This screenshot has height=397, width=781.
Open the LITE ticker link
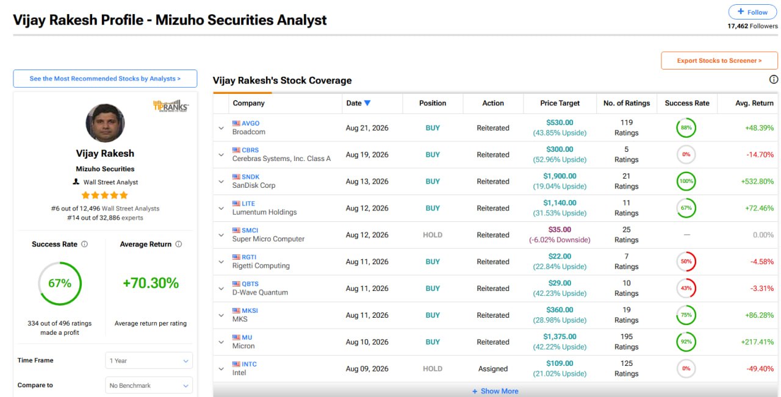click(x=248, y=204)
